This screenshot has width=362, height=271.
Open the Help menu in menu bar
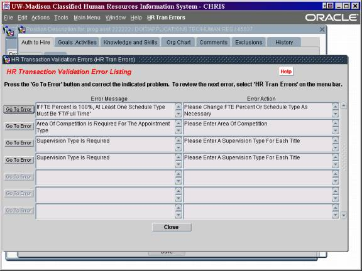point(136,18)
